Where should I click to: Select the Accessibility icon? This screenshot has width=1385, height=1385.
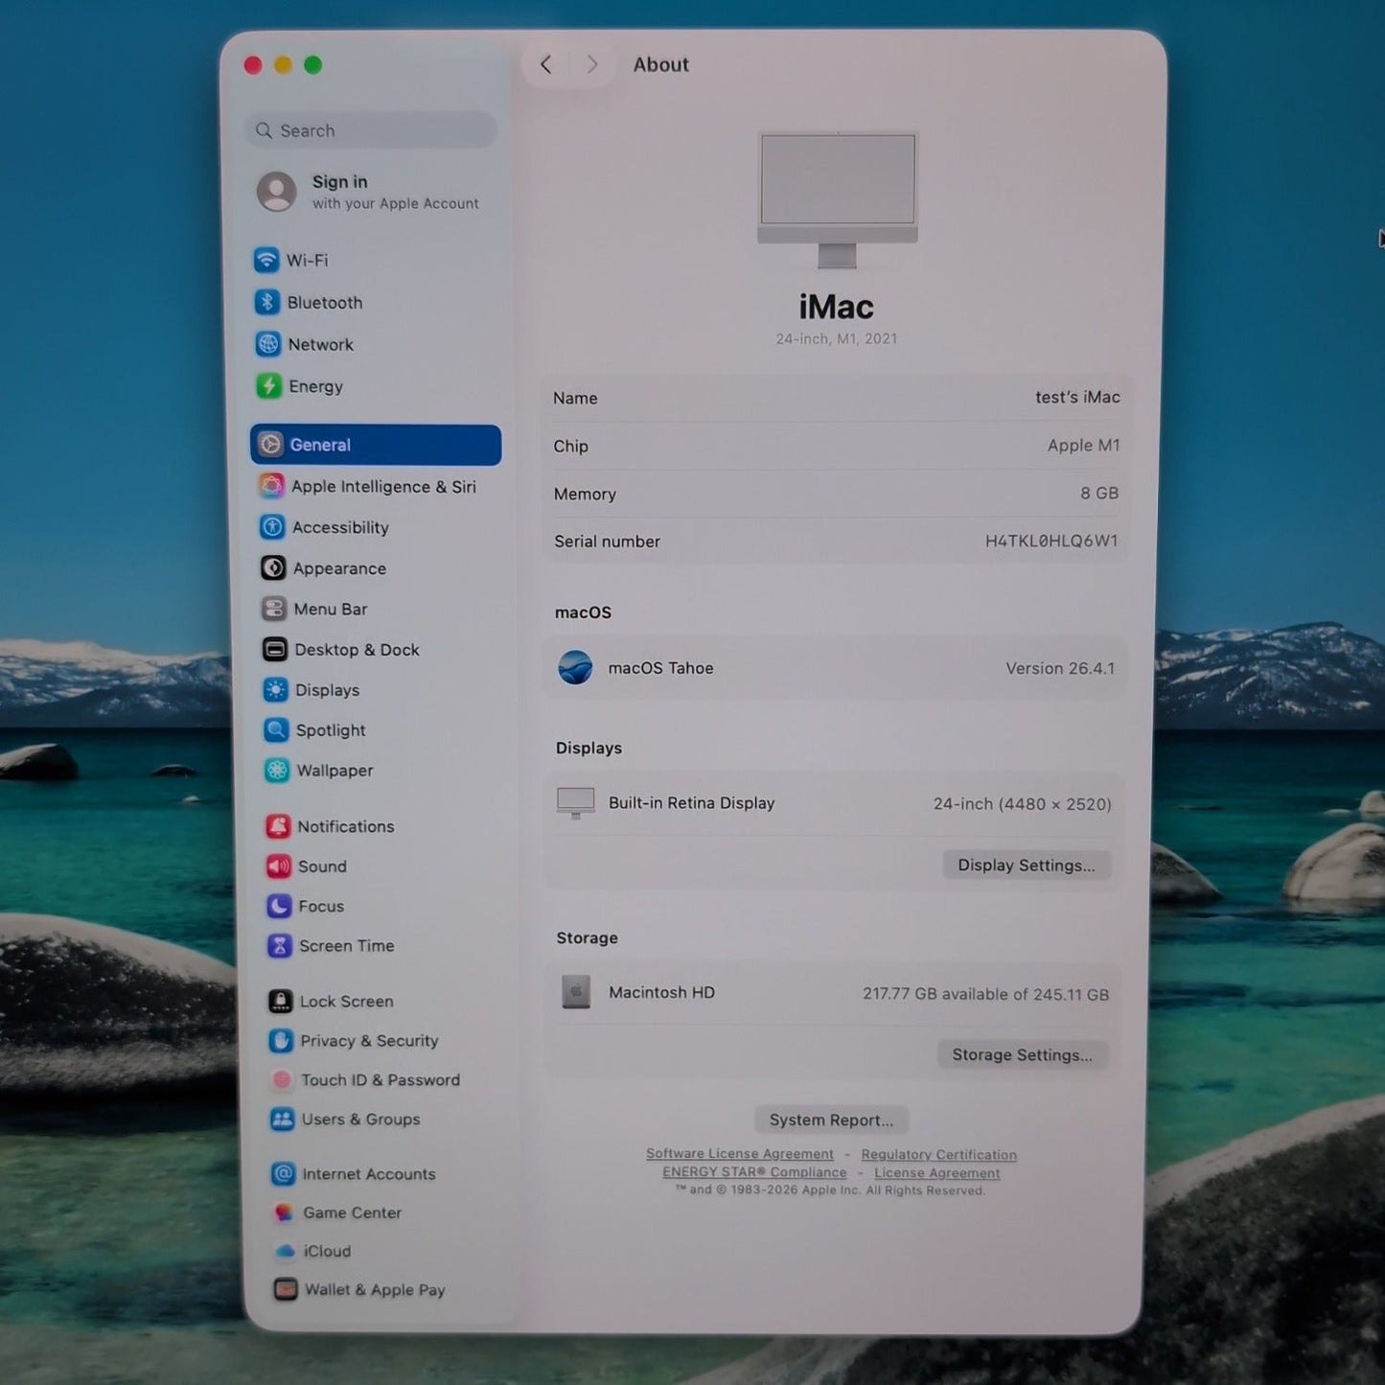[273, 527]
